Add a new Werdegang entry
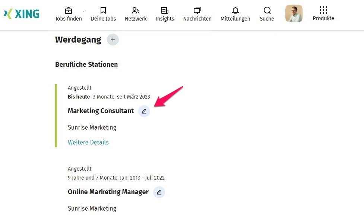Image resolution: width=364 pixels, height=221 pixels. [113, 40]
